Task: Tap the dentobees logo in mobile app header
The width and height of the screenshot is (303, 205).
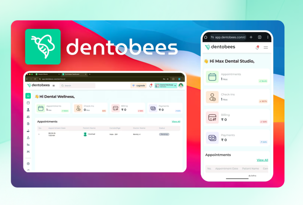Action: point(220,47)
